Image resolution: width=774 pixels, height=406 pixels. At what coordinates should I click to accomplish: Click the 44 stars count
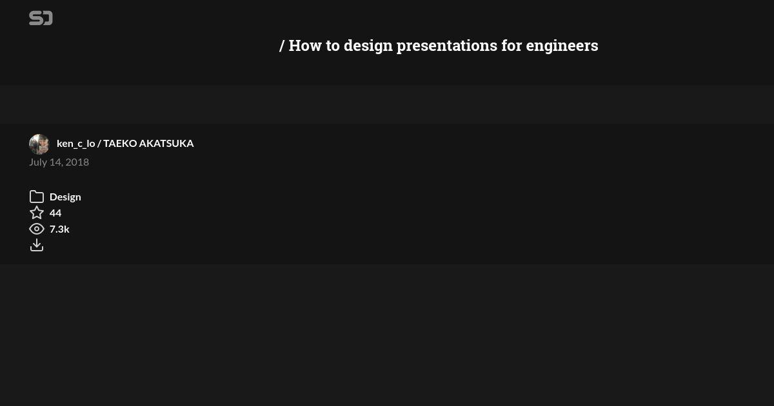[55, 213]
